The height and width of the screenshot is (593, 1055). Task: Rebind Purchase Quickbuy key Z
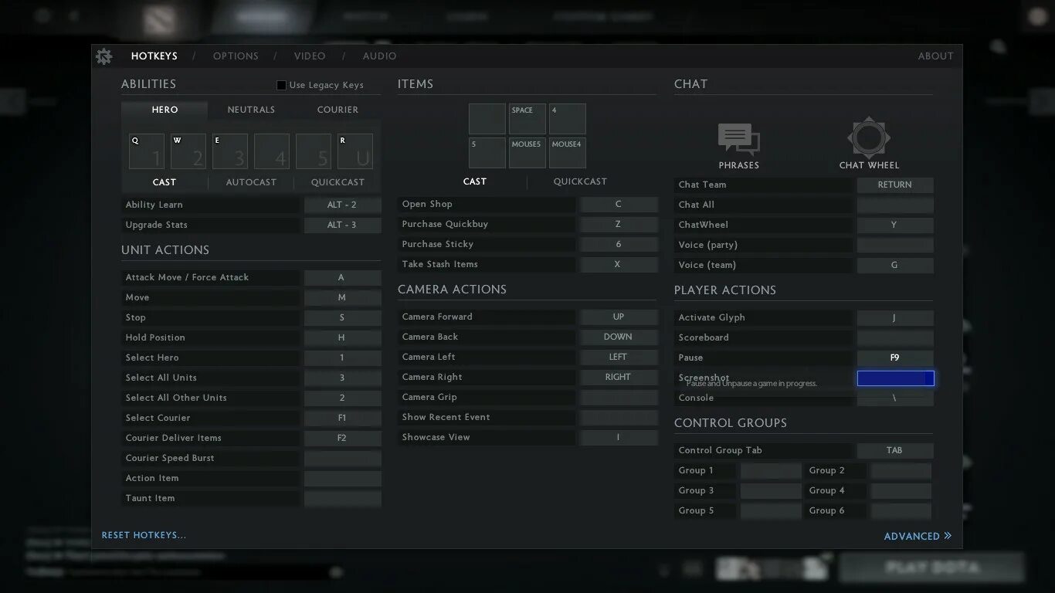pos(619,224)
